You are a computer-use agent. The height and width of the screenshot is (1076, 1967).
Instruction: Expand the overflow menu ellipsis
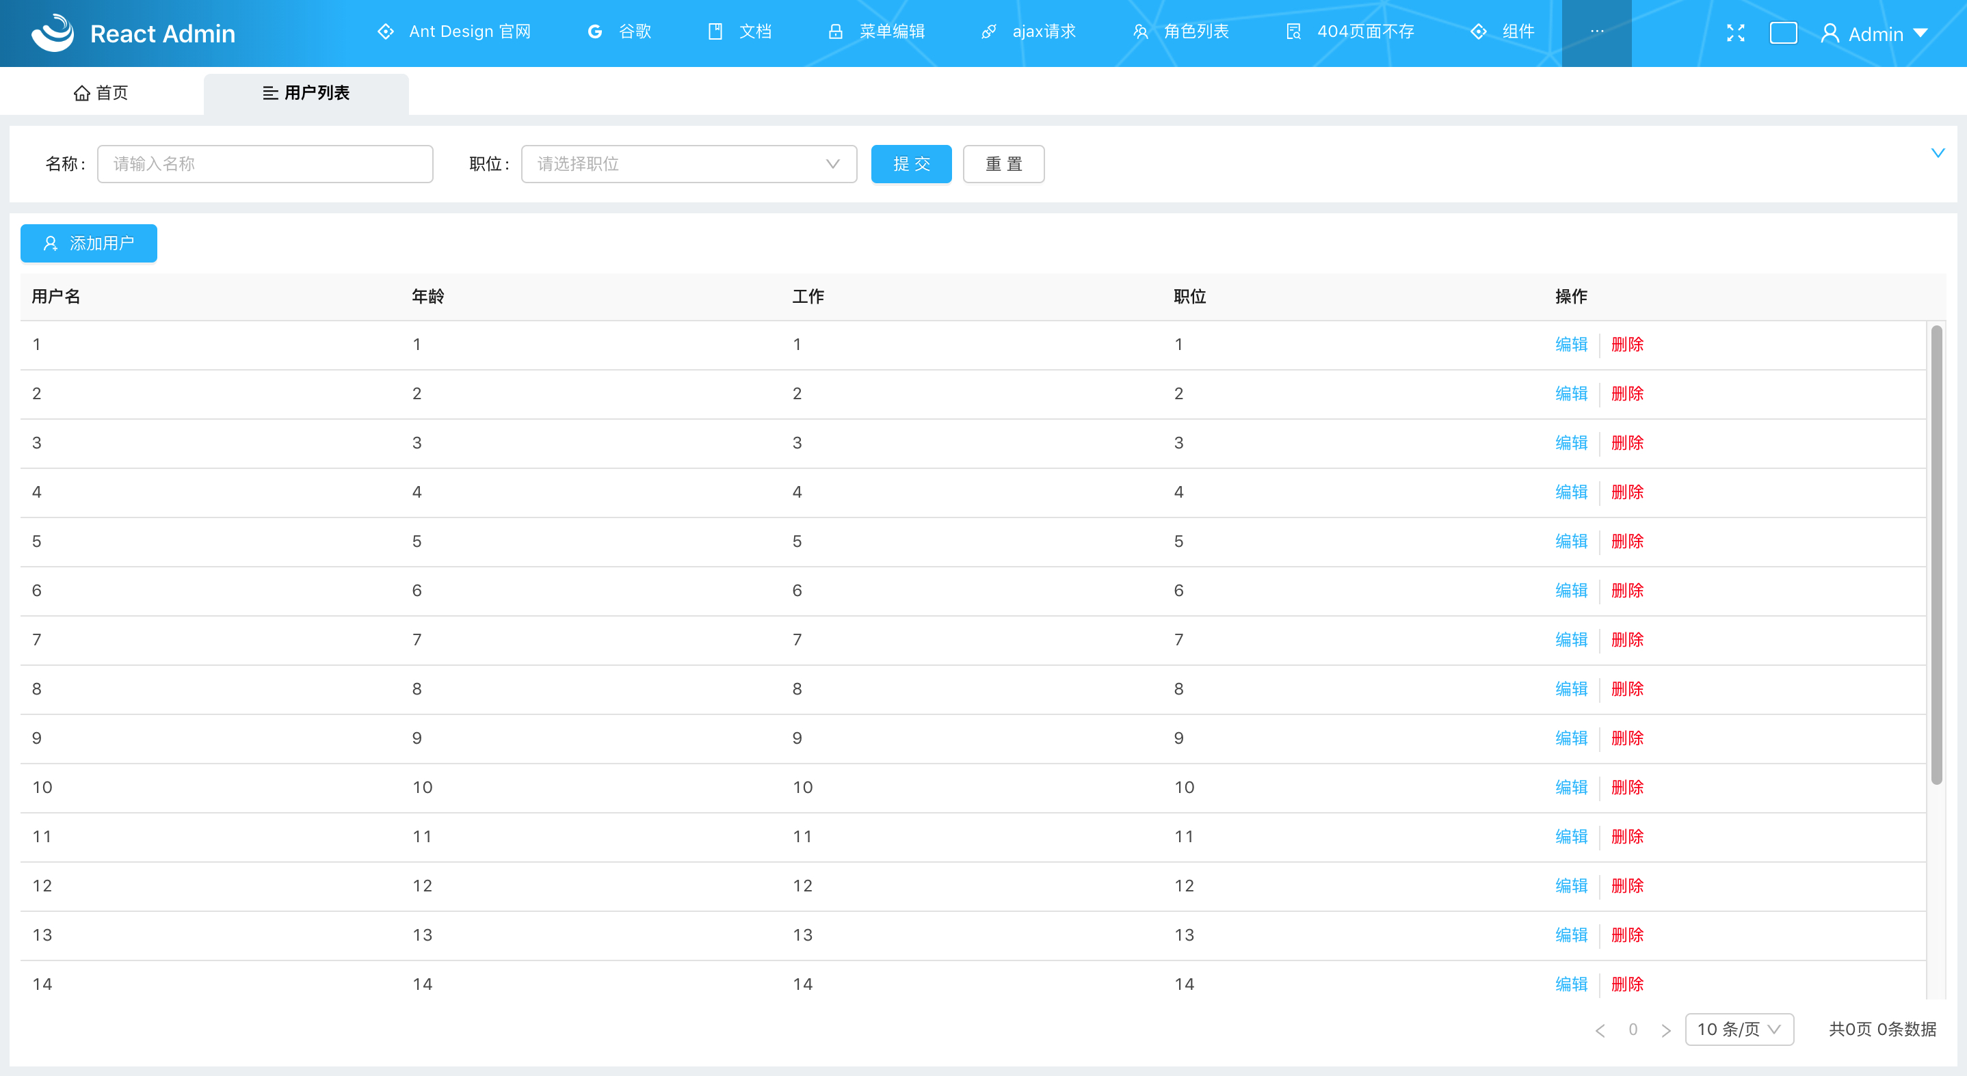pyautogui.click(x=1596, y=32)
